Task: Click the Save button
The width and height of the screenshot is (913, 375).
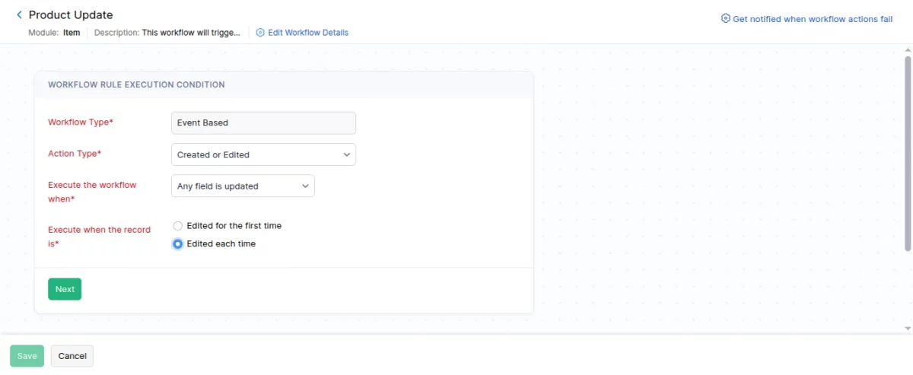Action: coord(27,356)
